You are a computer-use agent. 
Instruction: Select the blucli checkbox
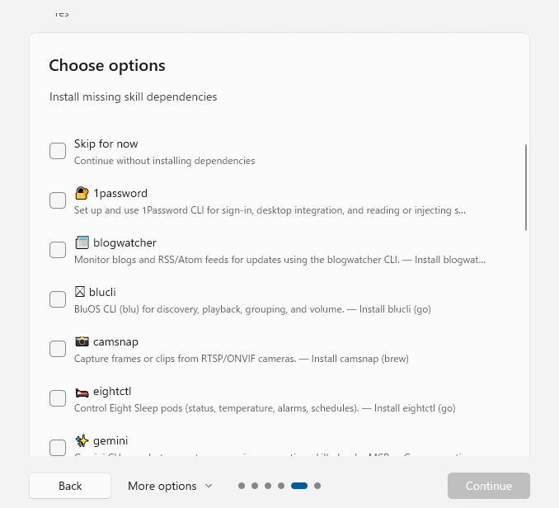tap(58, 299)
